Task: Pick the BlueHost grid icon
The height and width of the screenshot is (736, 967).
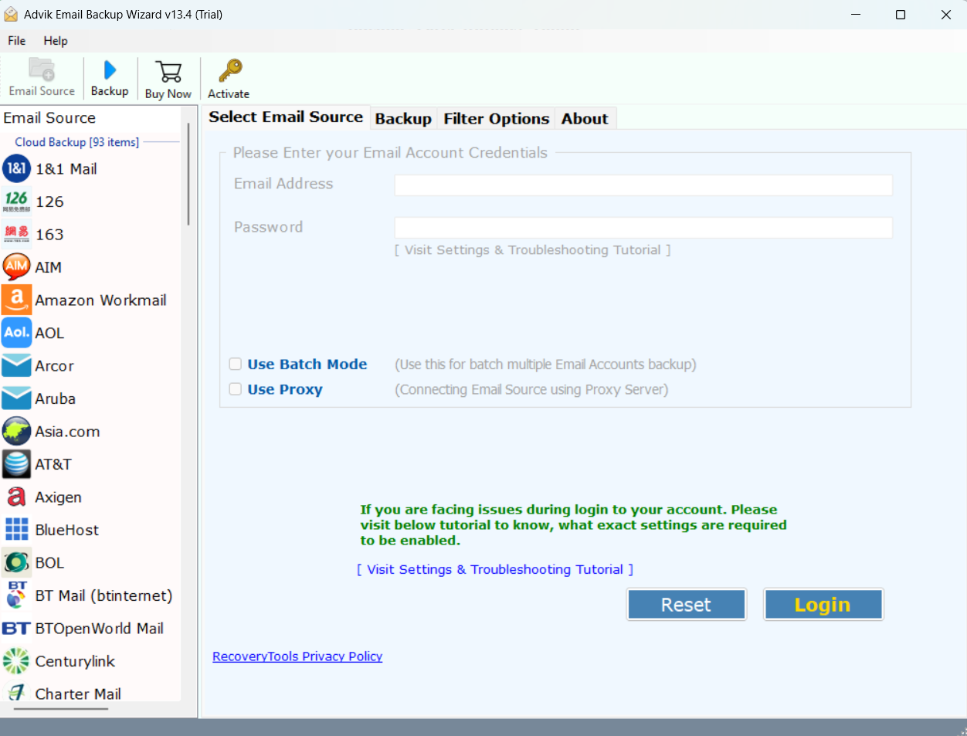Action: coord(16,529)
